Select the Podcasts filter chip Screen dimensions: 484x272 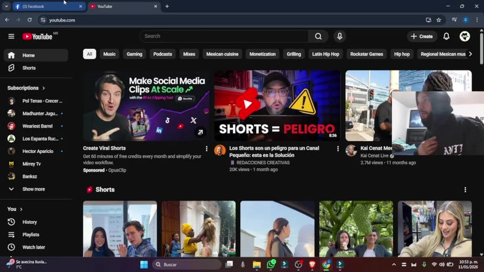162,54
